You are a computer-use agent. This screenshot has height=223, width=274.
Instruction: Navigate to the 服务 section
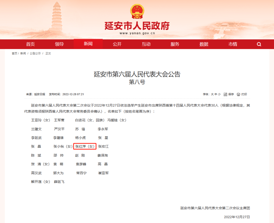coord(175,44)
